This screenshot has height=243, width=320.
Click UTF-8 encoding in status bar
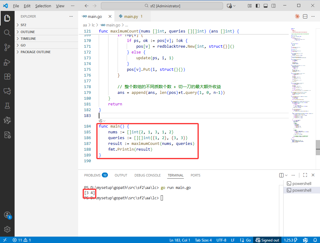221,240
